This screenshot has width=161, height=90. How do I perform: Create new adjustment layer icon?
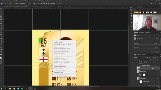pyautogui.click(x=152, y=86)
